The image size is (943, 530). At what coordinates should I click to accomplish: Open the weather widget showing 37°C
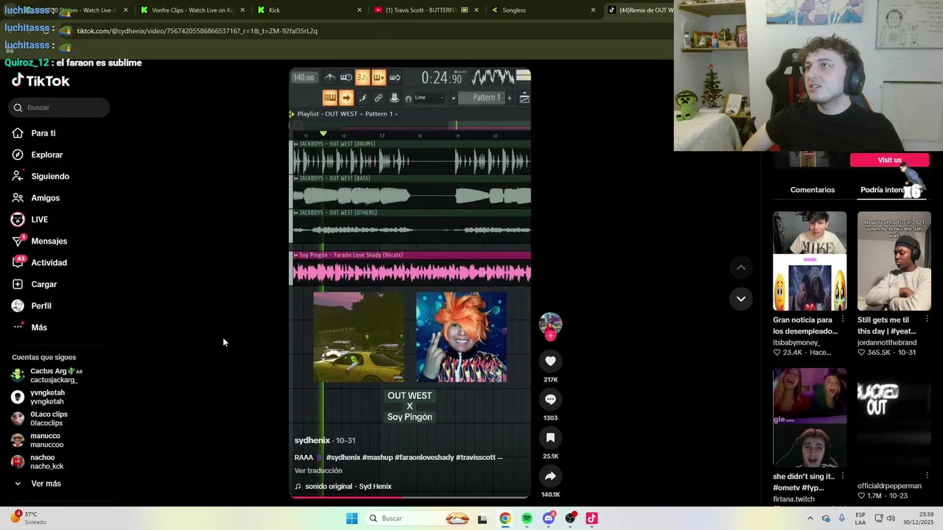tap(28, 518)
